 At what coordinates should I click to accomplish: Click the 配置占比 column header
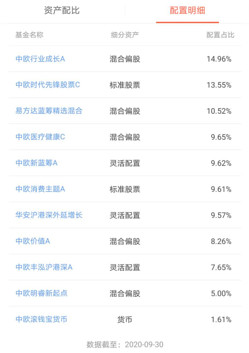220,35
